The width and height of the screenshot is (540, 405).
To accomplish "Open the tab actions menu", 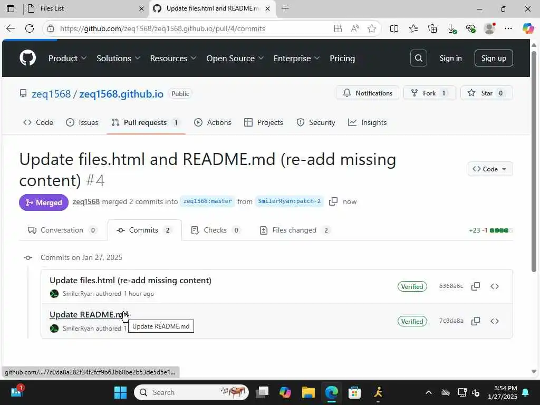I will (x=11, y=8).
